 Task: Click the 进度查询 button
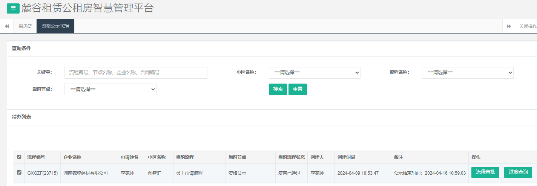click(518, 172)
